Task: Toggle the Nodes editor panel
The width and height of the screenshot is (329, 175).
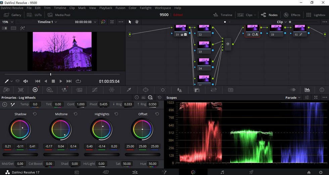Action: [x=269, y=15]
